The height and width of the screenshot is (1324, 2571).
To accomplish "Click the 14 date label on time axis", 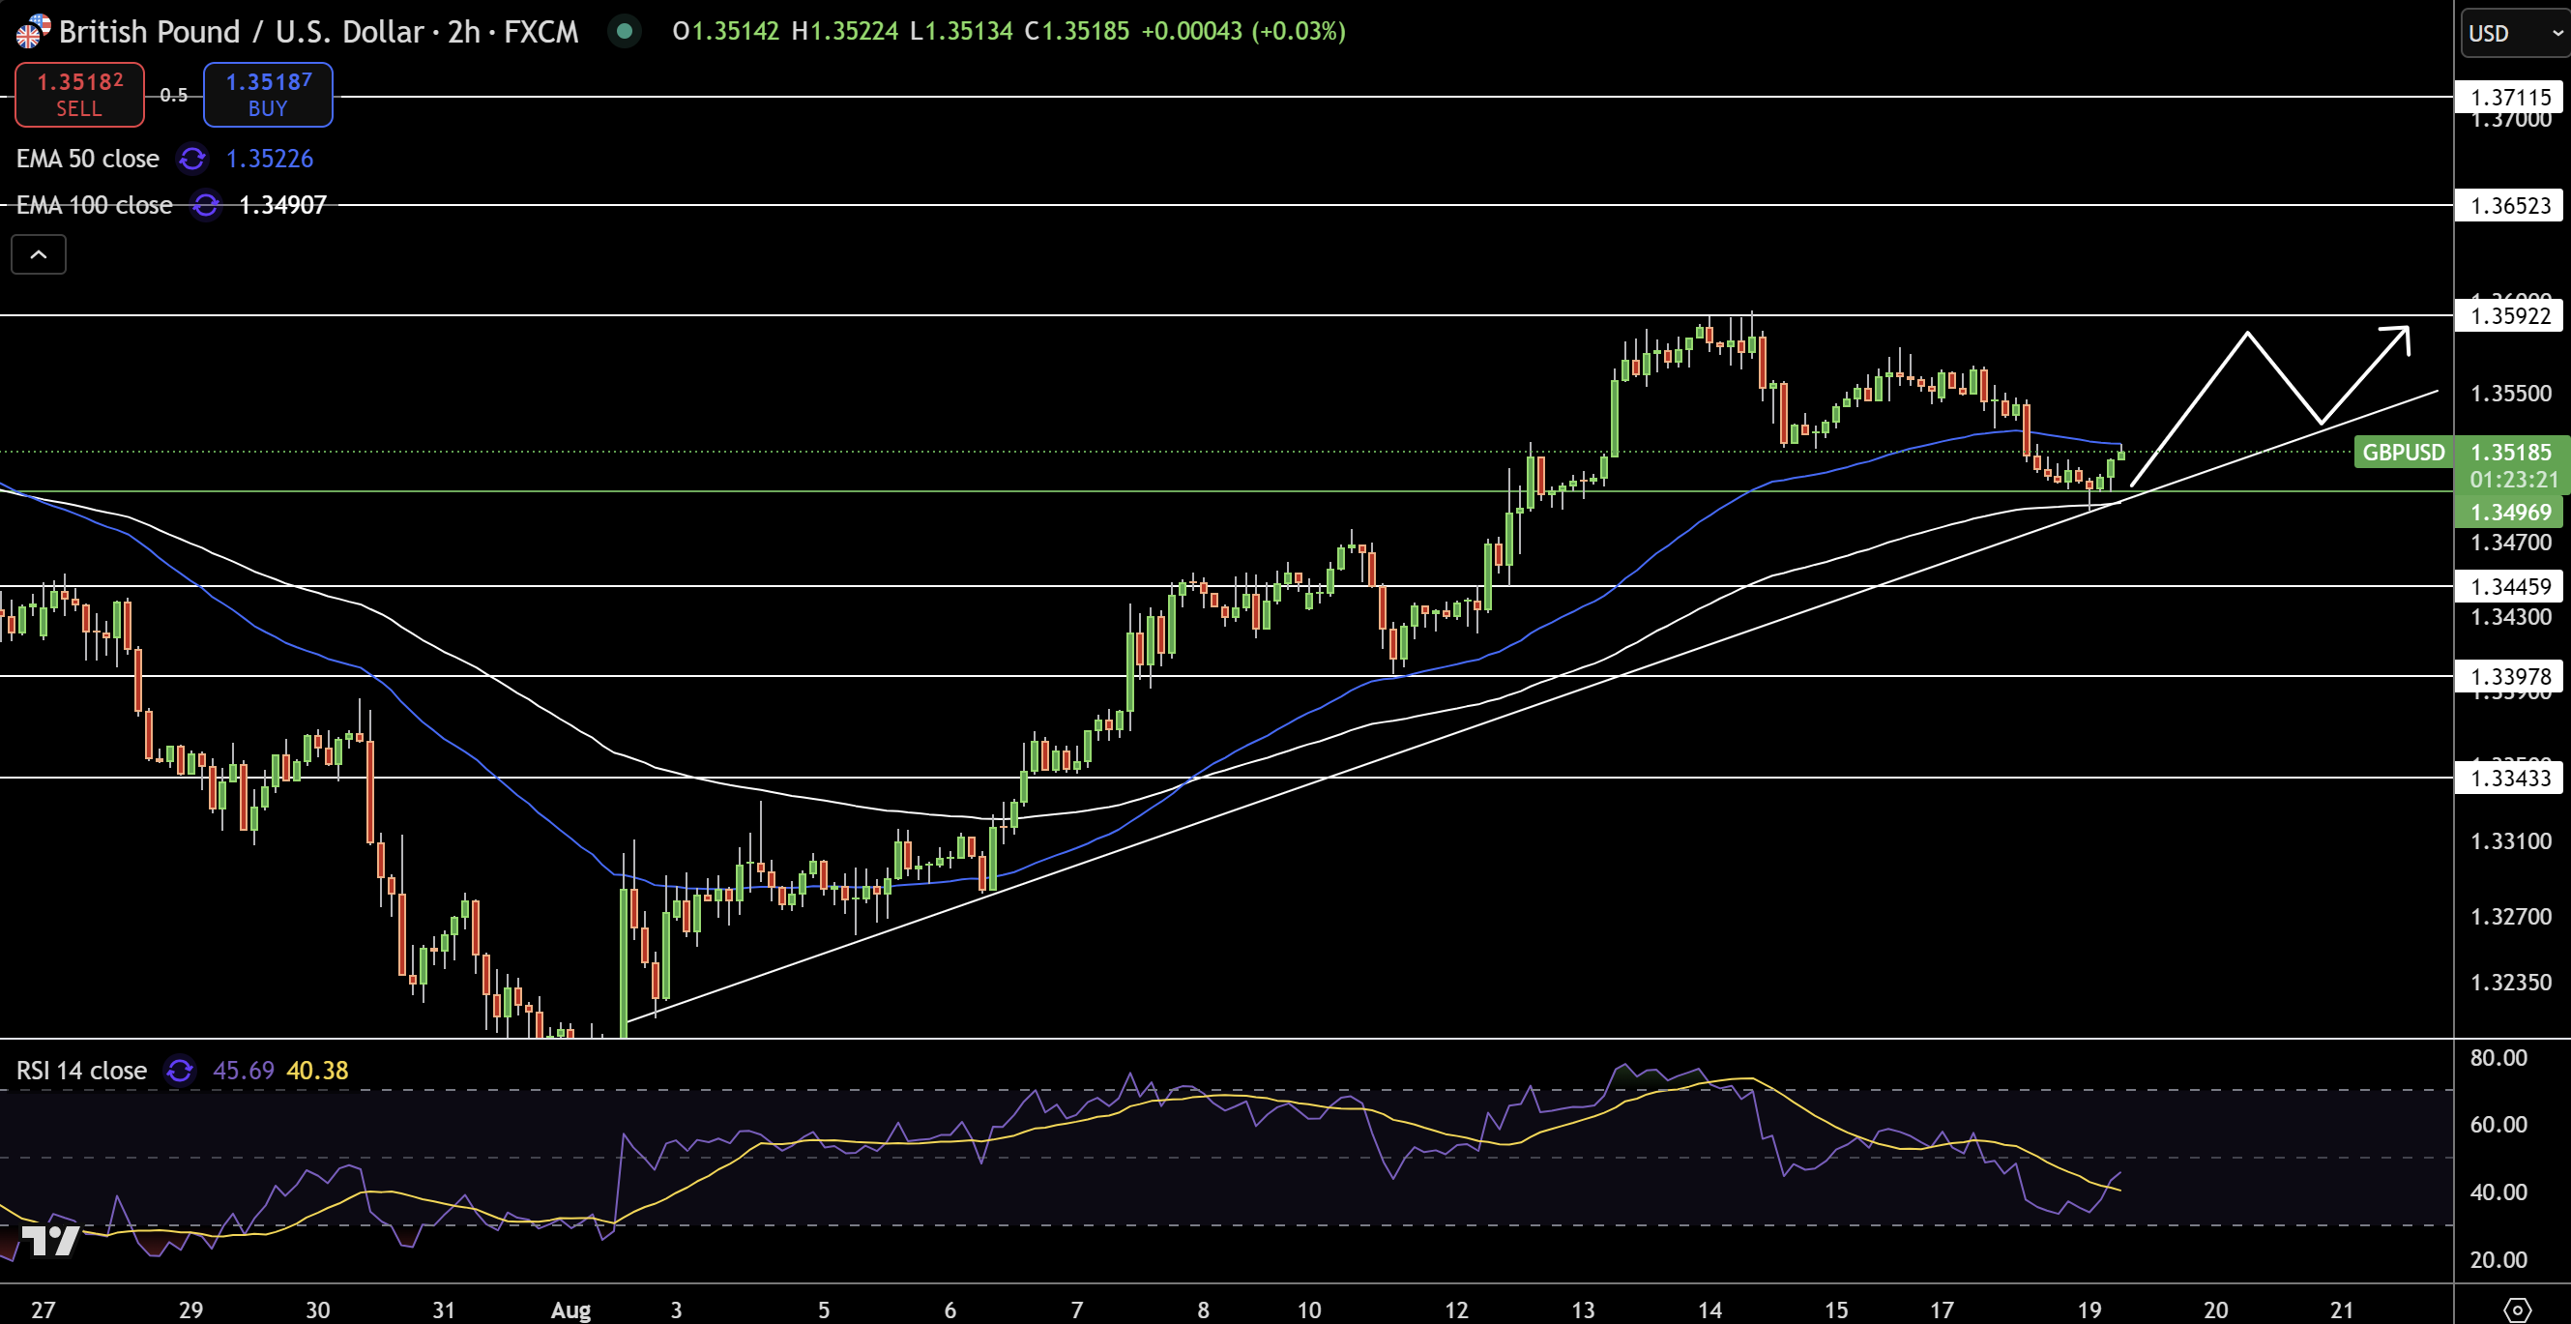I will tap(1709, 1310).
